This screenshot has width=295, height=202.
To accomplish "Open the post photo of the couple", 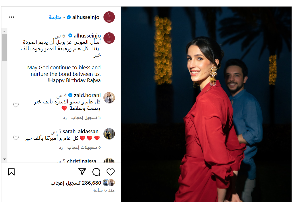I will pos(206,104).
